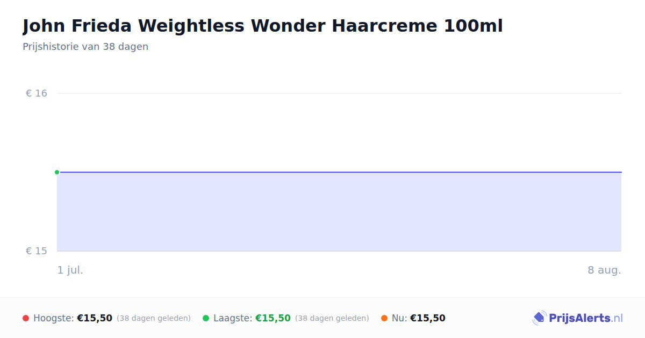Click the red Hoogste indicator dot

click(x=26, y=318)
